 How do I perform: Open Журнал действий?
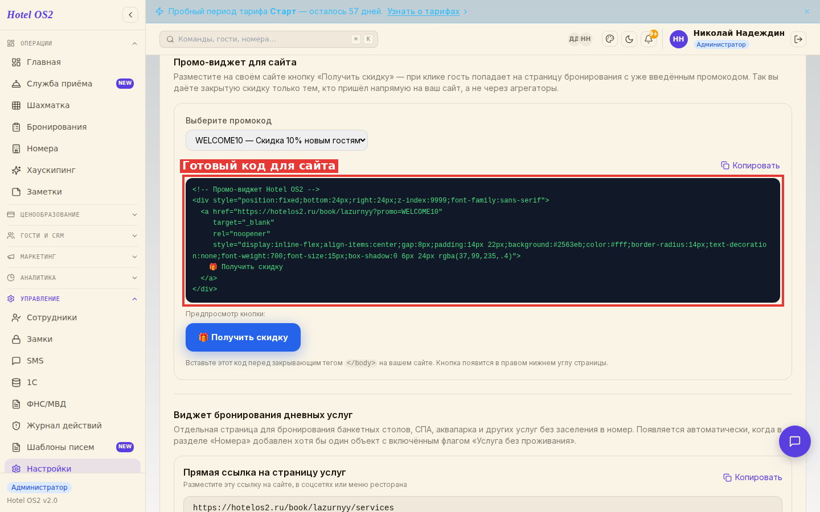tap(72, 426)
